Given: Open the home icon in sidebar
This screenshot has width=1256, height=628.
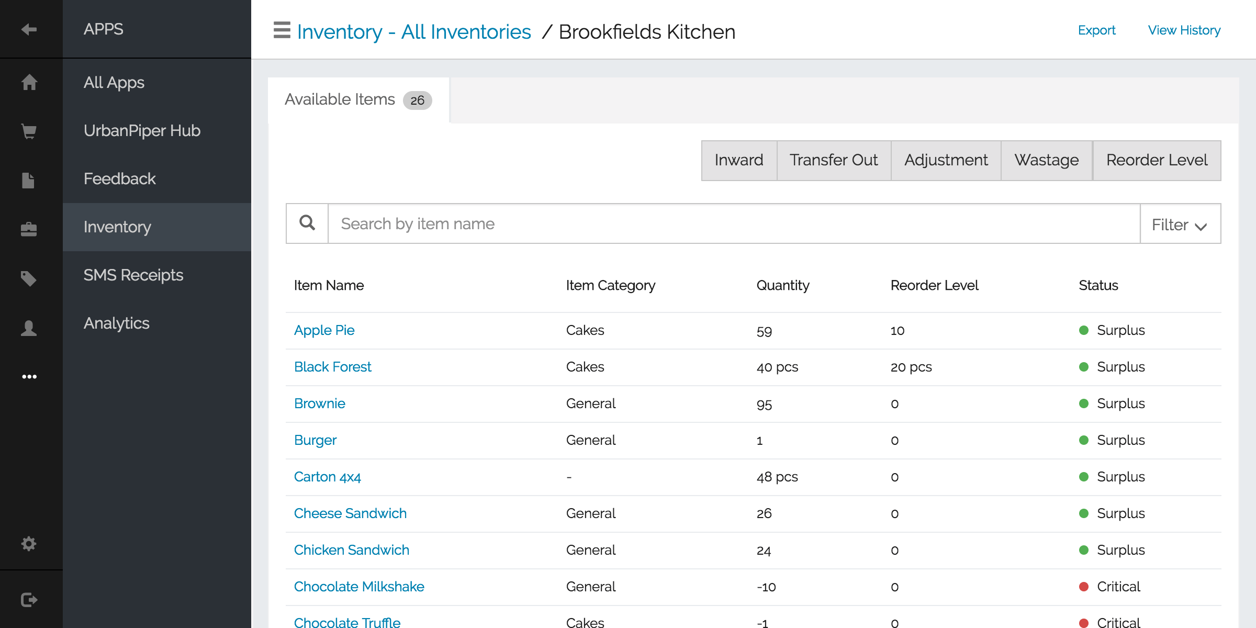Looking at the screenshot, I should pyautogui.click(x=29, y=82).
